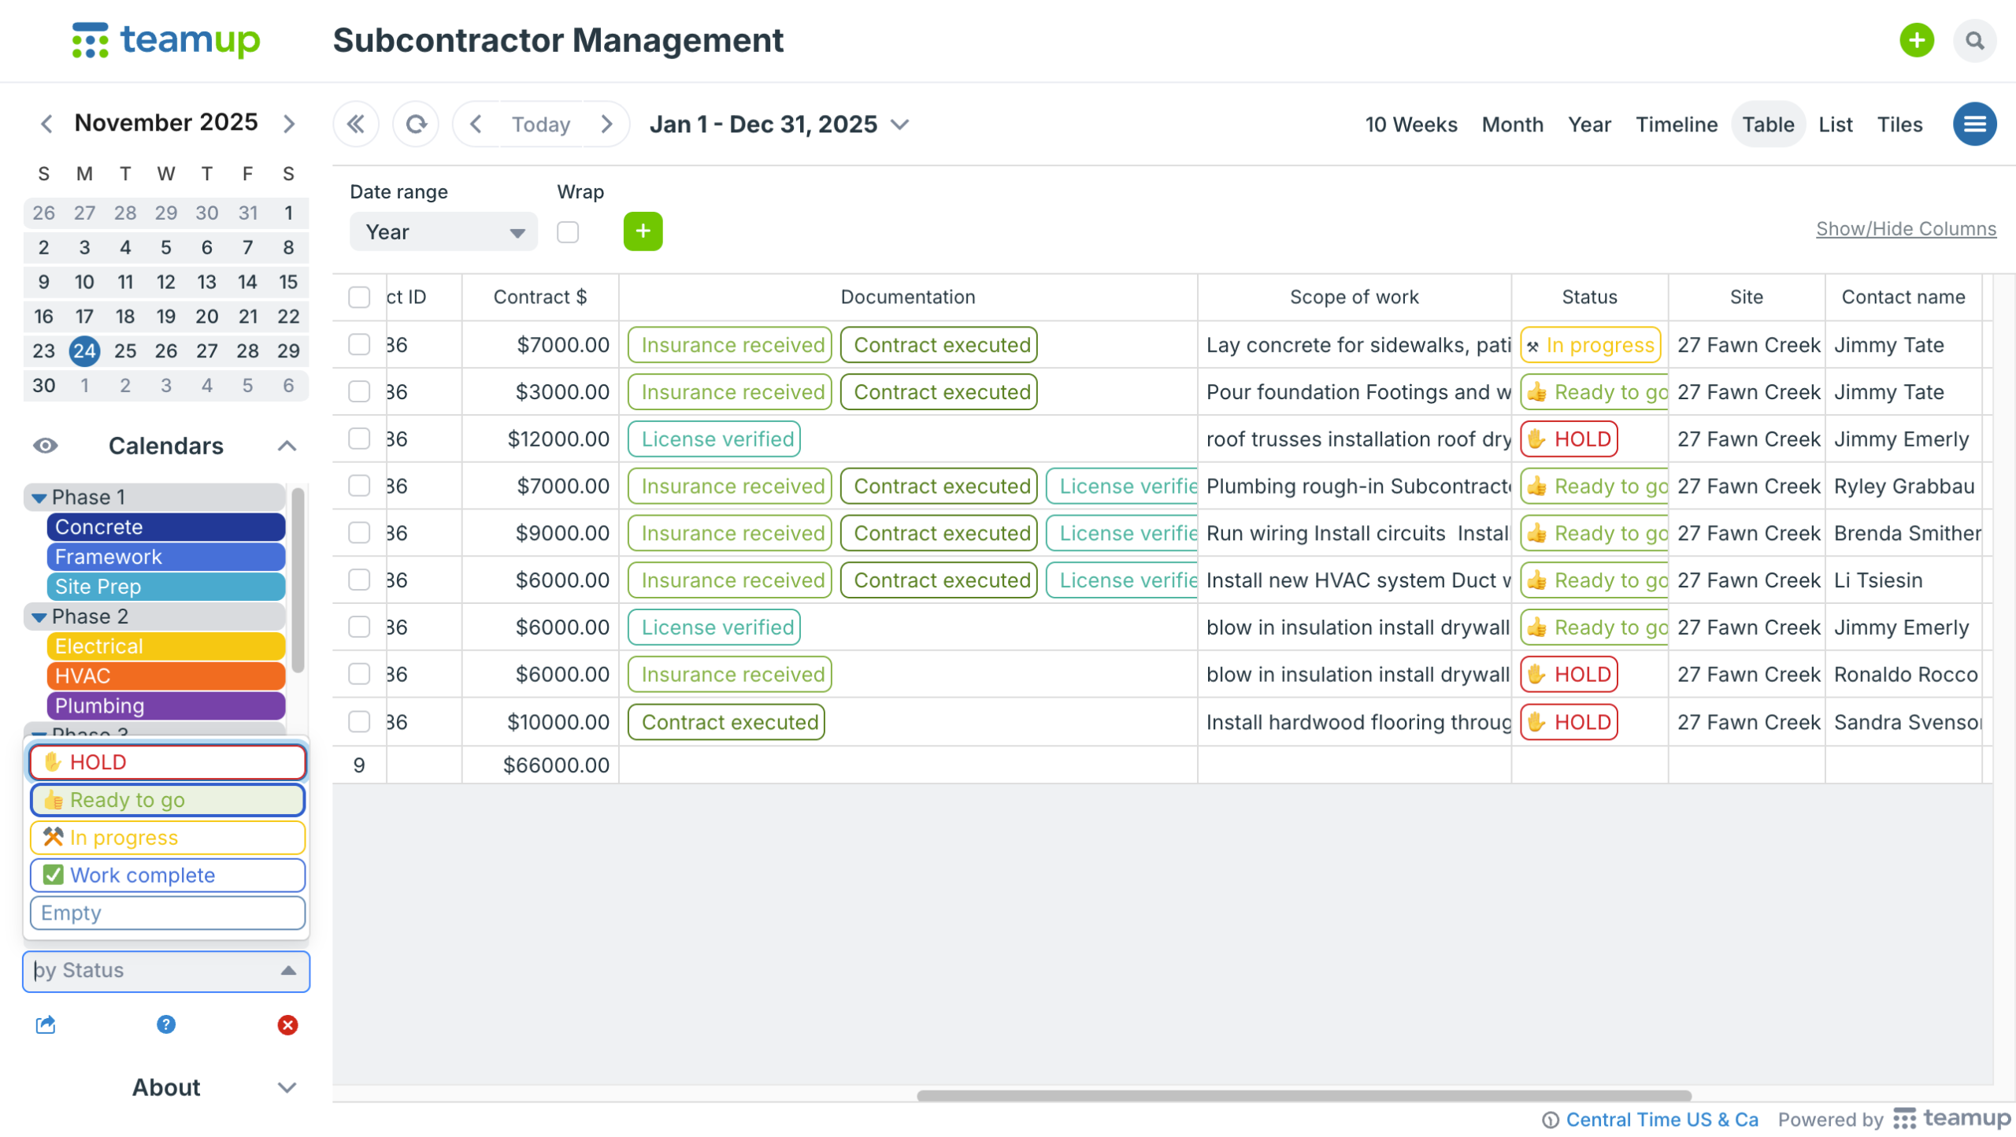This screenshot has width=2016, height=1137.
Task: Click the Today button
Action: (x=540, y=124)
